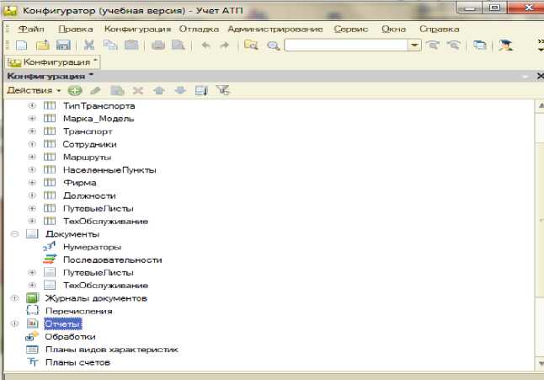544x380 pixels.
Task: Expand the Транспорт catalog node
Action: point(32,131)
